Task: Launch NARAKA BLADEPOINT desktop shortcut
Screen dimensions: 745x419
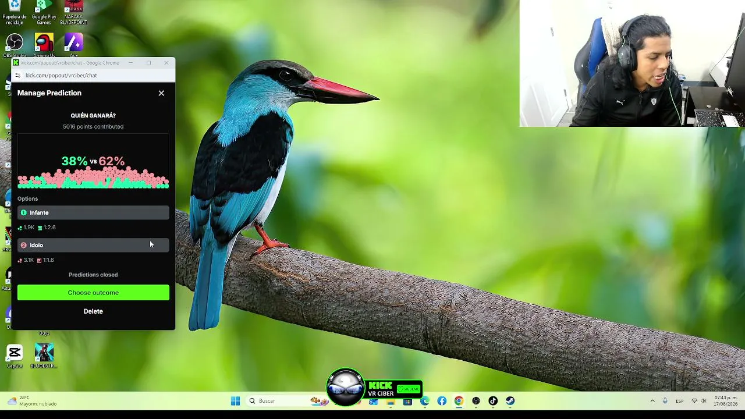Action: [73, 12]
